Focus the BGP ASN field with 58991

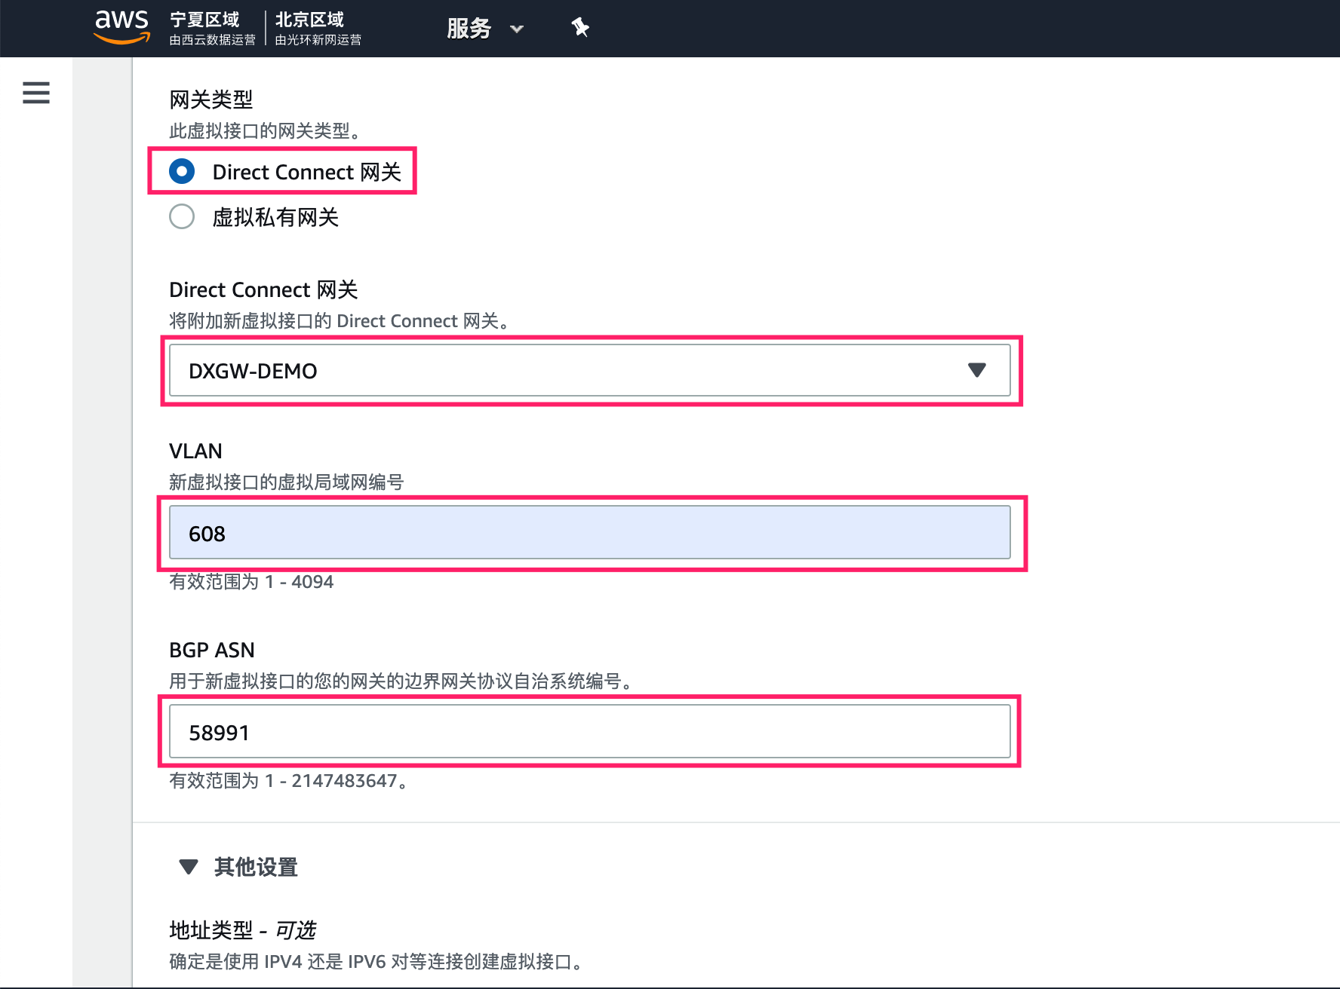pos(589,731)
